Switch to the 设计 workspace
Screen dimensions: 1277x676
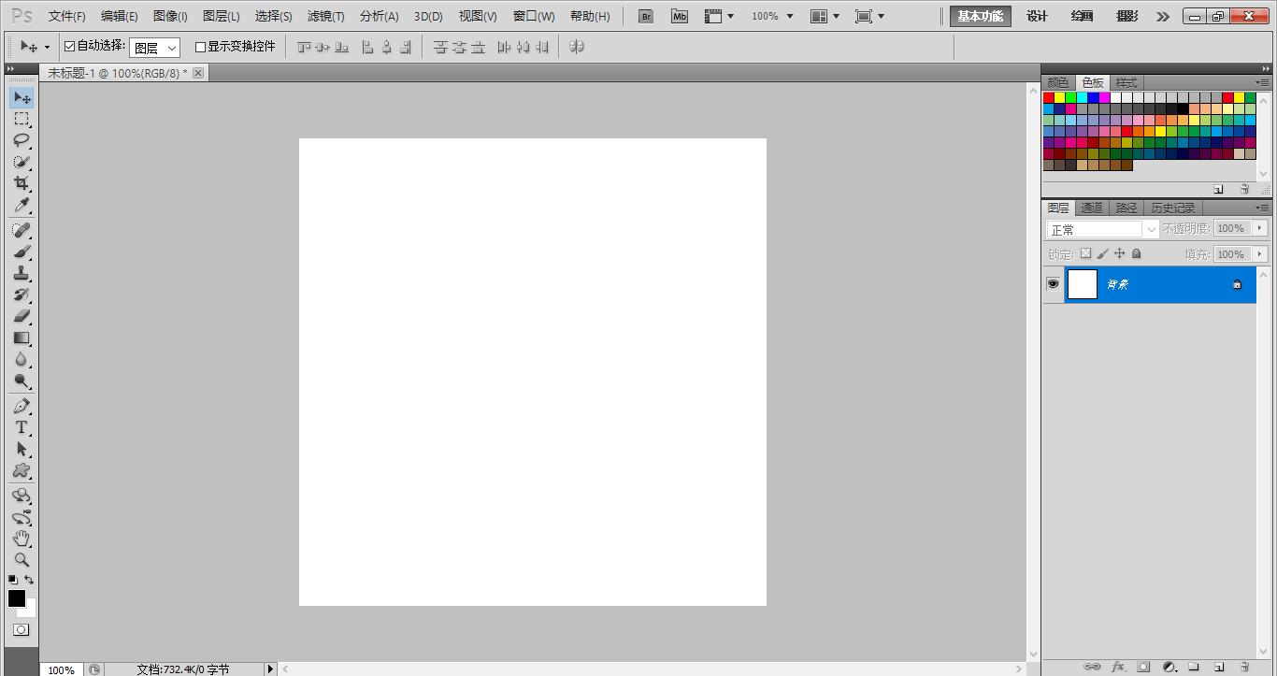[1037, 16]
